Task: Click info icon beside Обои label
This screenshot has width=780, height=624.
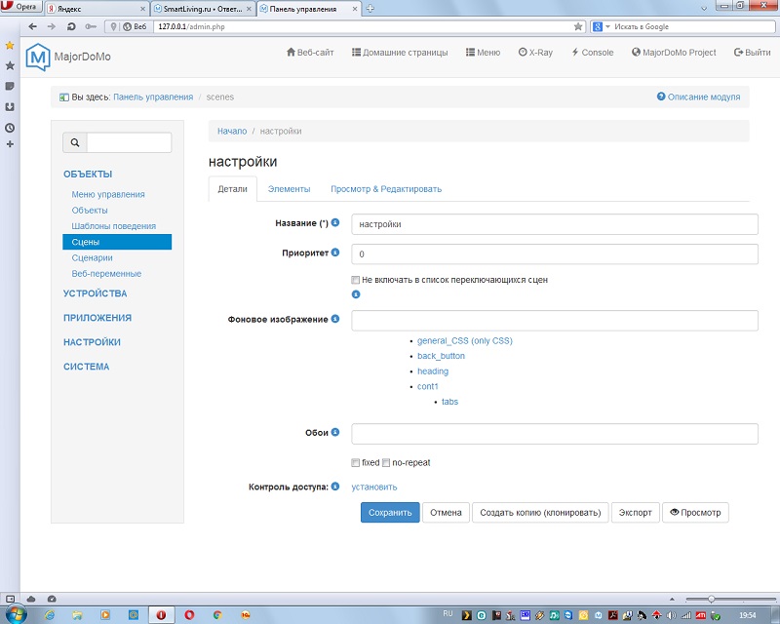Action: tap(335, 432)
